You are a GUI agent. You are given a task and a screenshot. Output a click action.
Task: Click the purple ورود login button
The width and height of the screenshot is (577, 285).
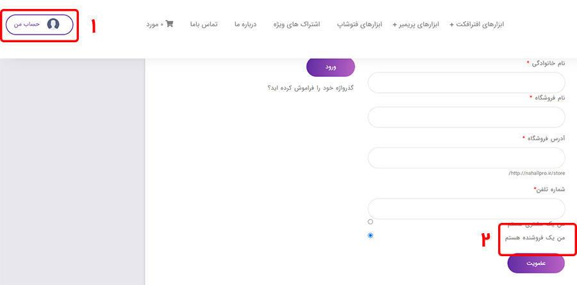(x=330, y=67)
